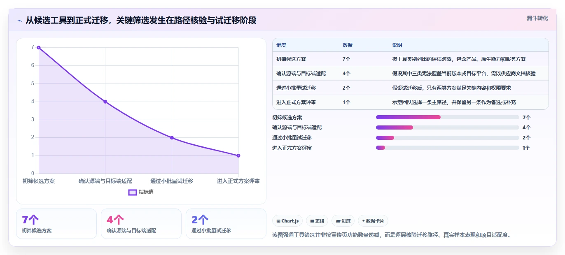Open the 7个 初筛候选方案 stat card
The height and width of the screenshot is (255, 565).
click(56, 224)
